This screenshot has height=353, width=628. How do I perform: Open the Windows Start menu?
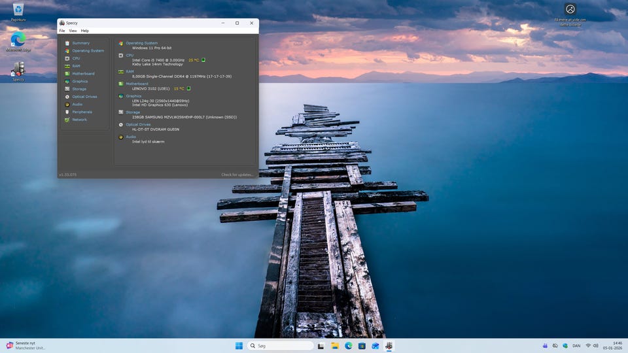click(239, 345)
